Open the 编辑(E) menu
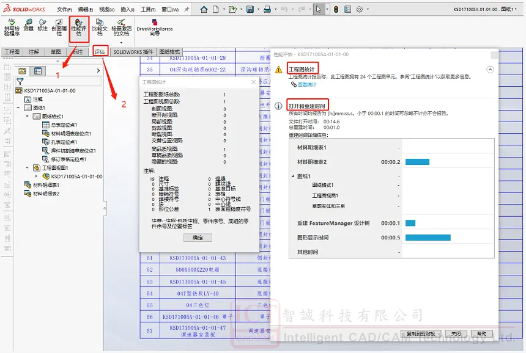The height and width of the screenshot is (353, 526). click(86, 9)
